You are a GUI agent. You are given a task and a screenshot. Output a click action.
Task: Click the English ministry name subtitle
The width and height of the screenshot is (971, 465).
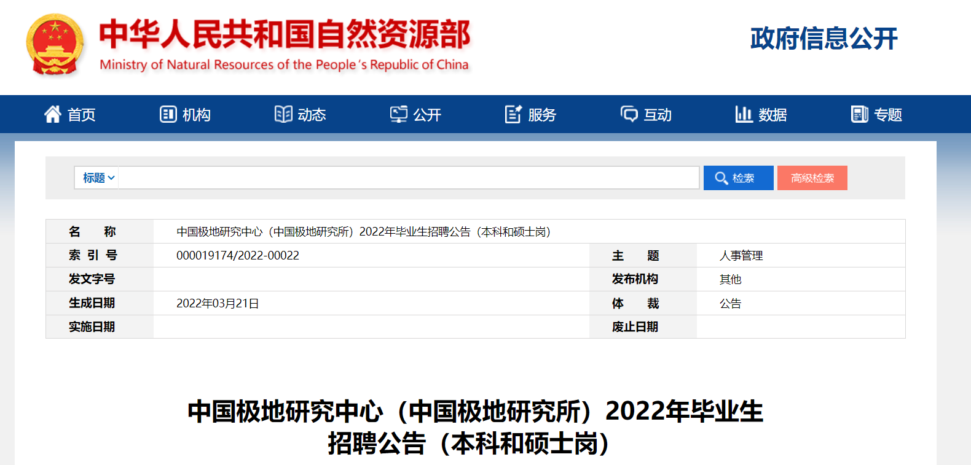pyautogui.click(x=284, y=64)
